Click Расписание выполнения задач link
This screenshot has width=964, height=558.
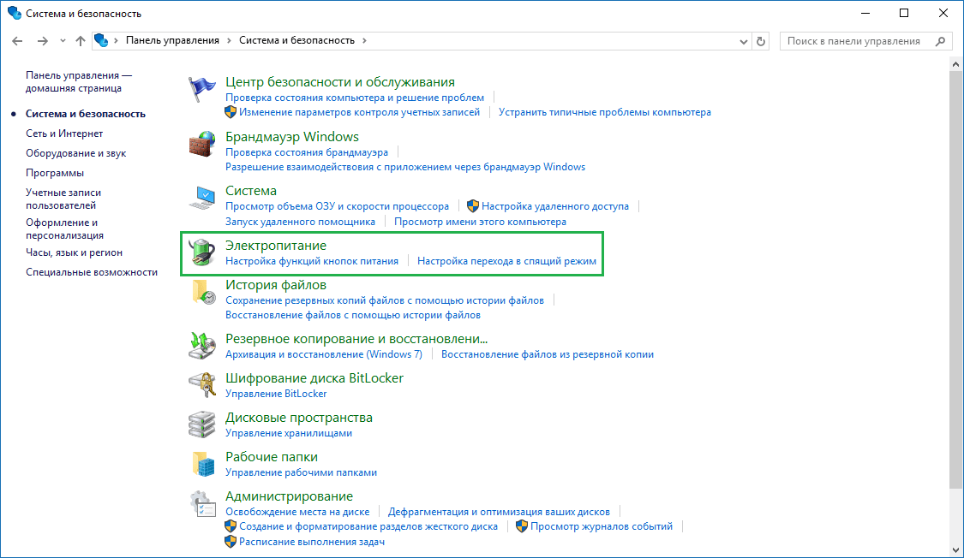pos(312,542)
